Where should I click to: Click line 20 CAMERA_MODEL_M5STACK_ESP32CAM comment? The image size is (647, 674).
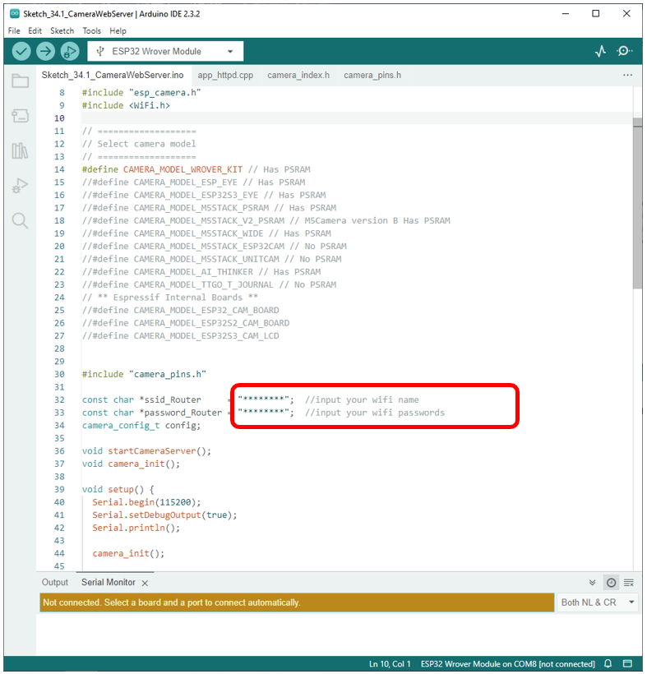click(x=214, y=247)
